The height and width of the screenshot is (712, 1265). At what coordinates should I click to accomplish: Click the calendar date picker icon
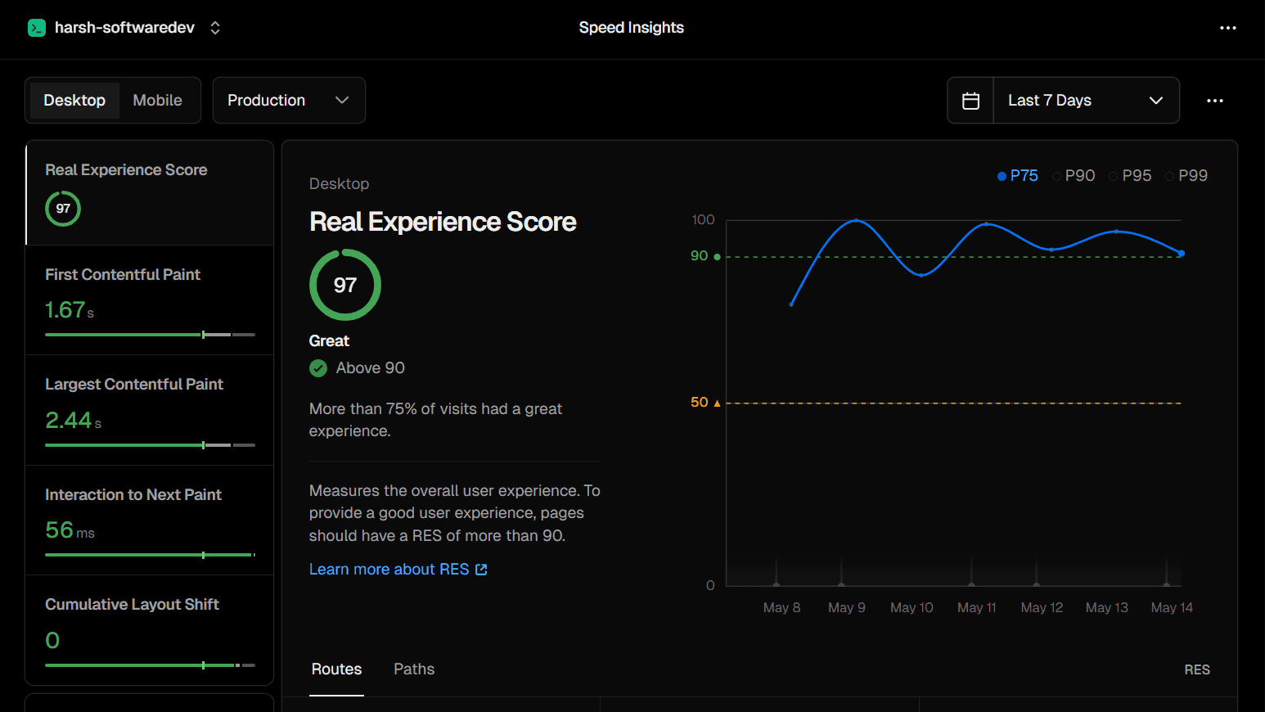(x=970, y=101)
